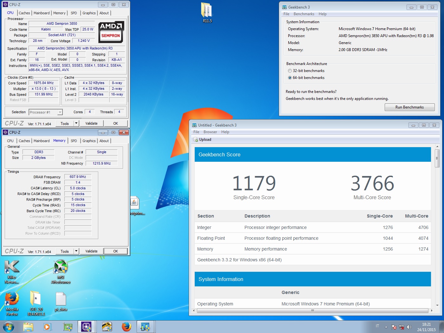Screen dimensions: 444x333
Task: Click the Upload icon in Geekbench results
Action: click(x=196, y=140)
